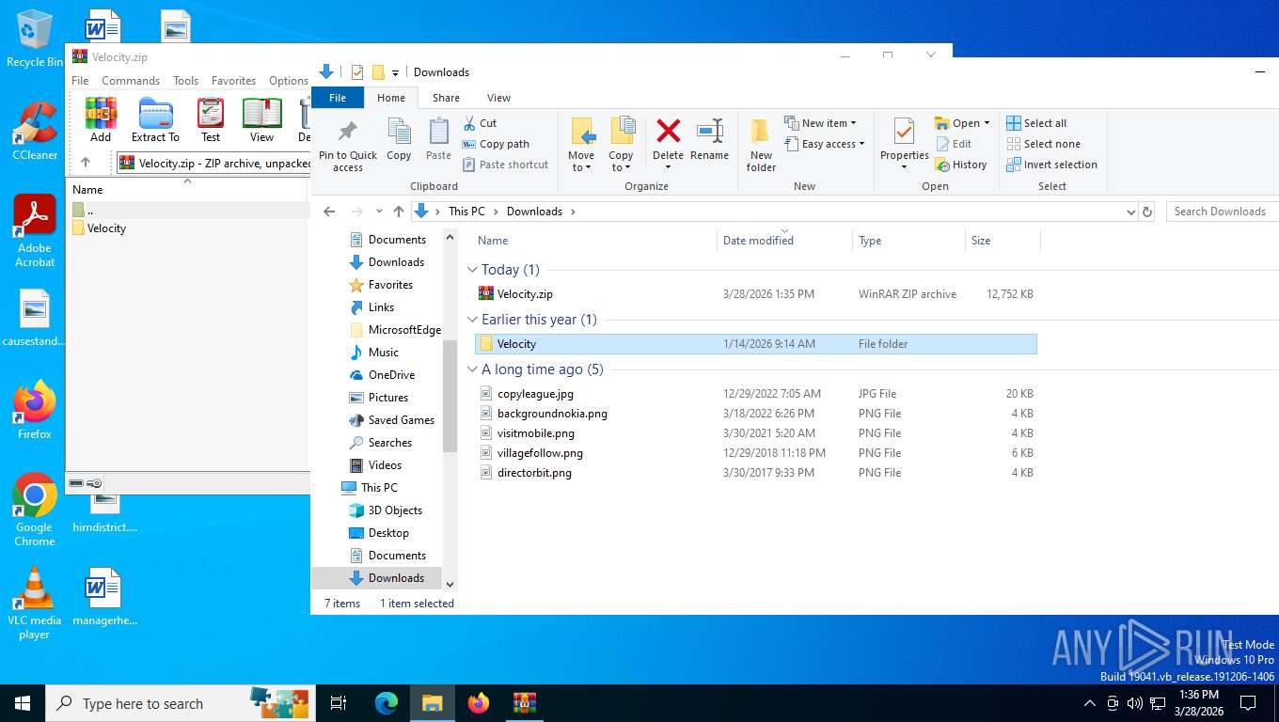Click Invert selection in ribbon
The image size is (1279, 722).
[1051, 165]
